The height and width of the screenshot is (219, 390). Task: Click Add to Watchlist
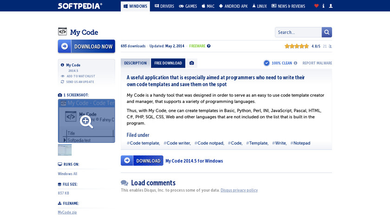coord(78,76)
